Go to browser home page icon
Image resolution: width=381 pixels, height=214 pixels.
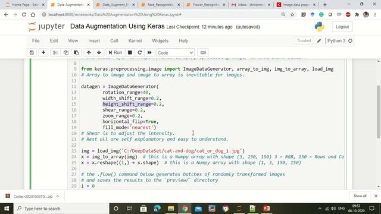tap(33, 14)
